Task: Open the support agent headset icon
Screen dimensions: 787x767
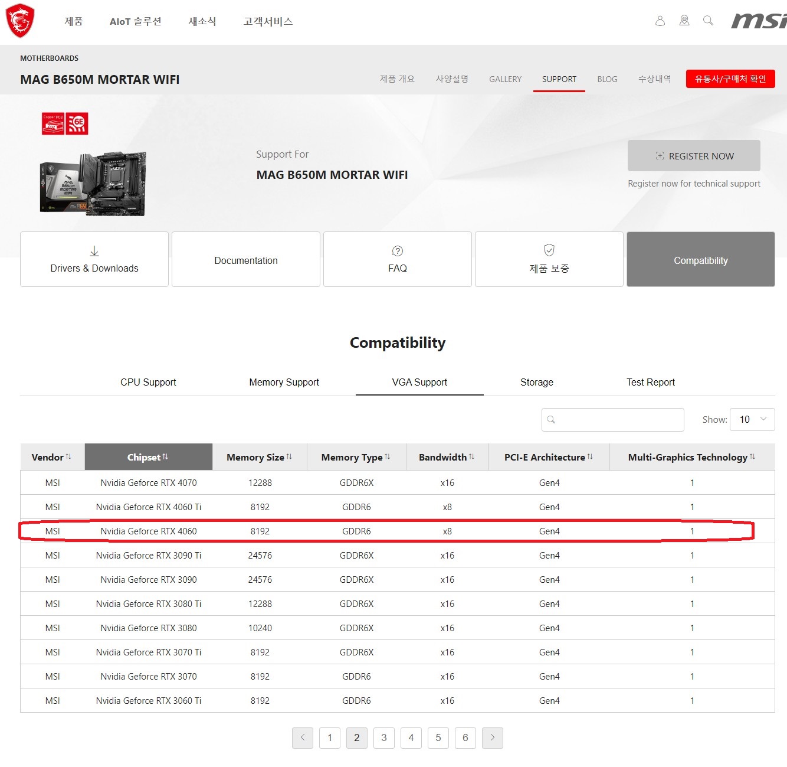Action: click(x=684, y=21)
